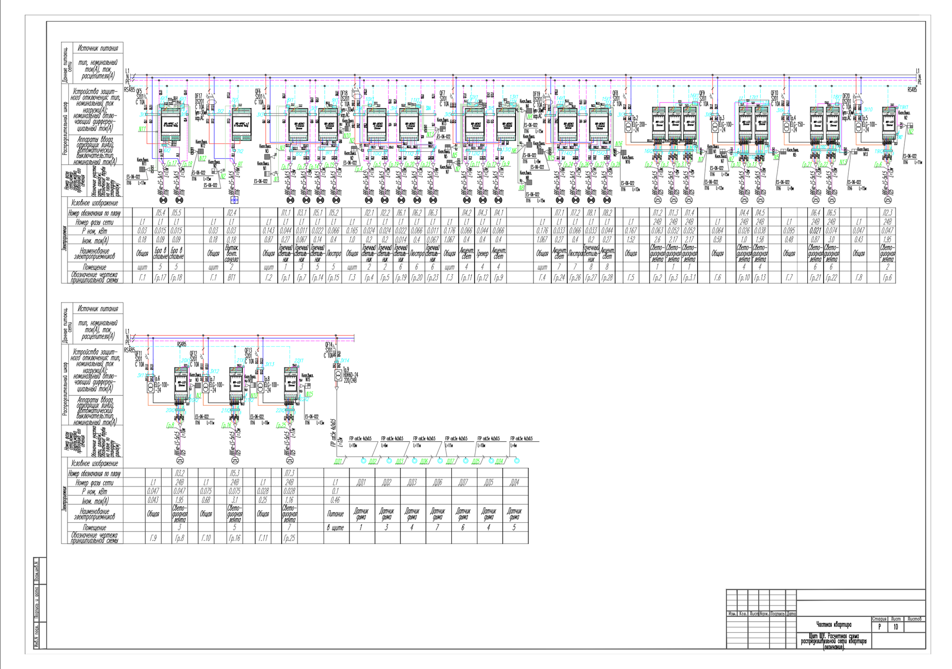This screenshot has width=952, height=669.
Task: Click the Тр.4 ELG-150-24 transformer symbol
Action: coord(787,127)
